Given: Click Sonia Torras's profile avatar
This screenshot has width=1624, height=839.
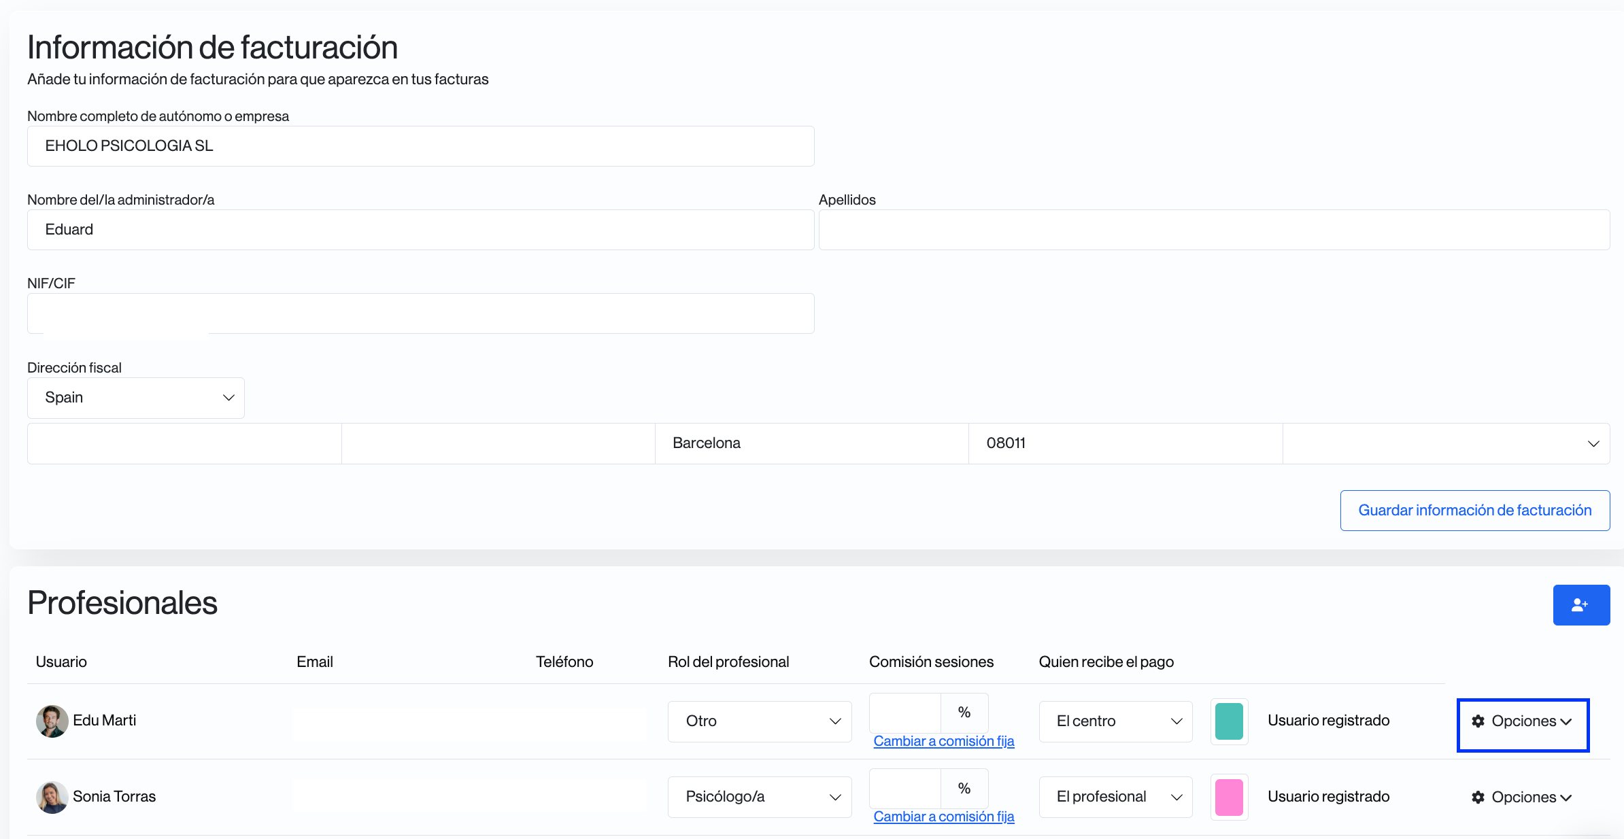Looking at the screenshot, I should (x=52, y=797).
